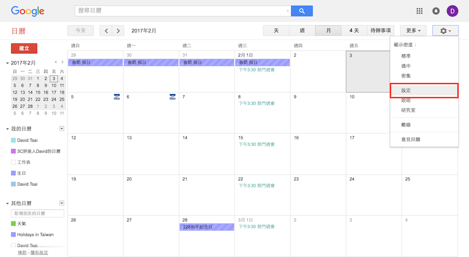Toggle the 生日 calendar

13,173
